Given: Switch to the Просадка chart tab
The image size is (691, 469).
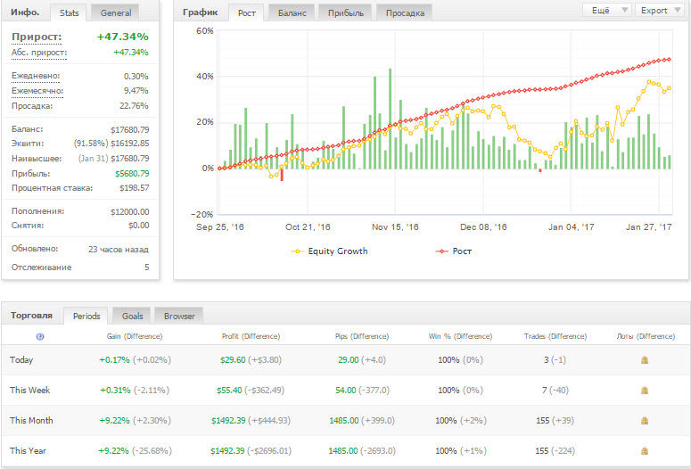Looking at the screenshot, I should [x=403, y=13].
